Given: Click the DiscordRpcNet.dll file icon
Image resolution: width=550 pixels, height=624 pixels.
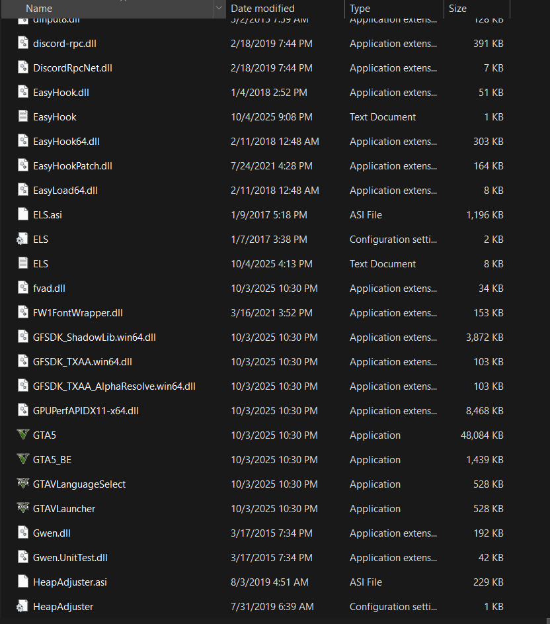Looking at the screenshot, I should [23, 67].
